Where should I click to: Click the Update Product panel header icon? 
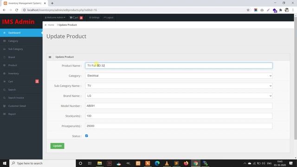click(x=50, y=57)
